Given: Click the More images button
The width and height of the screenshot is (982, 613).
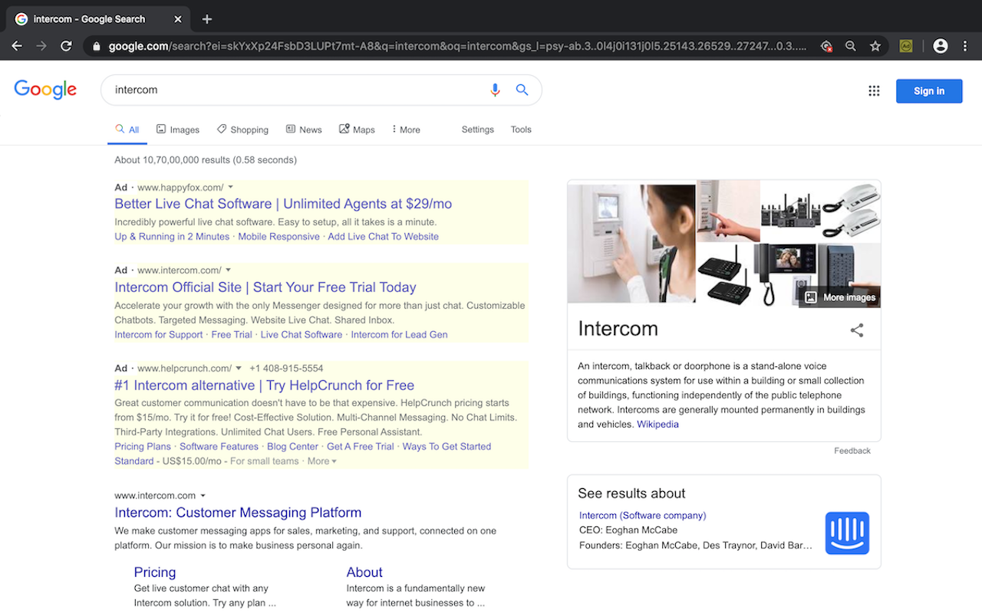Looking at the screenshot, I should click(x=839, y=297).
